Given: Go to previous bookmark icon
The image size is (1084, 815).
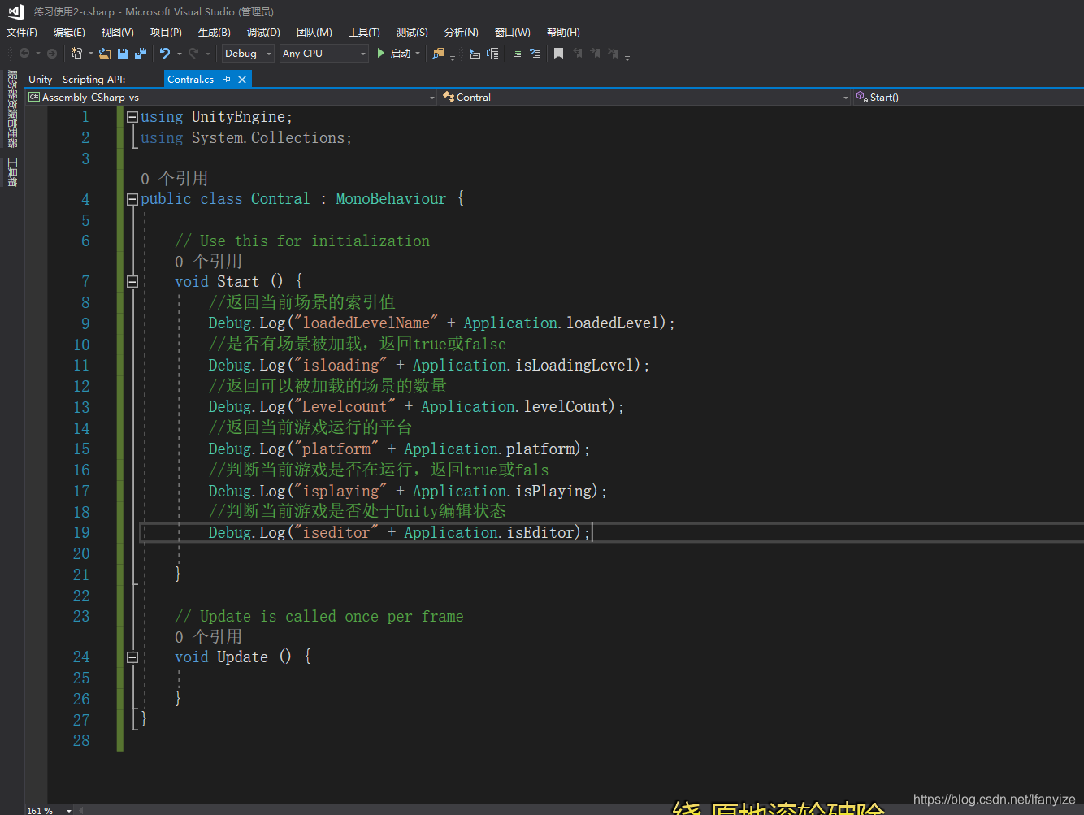Looking at the screenshot, I should [x=577, y=54].
